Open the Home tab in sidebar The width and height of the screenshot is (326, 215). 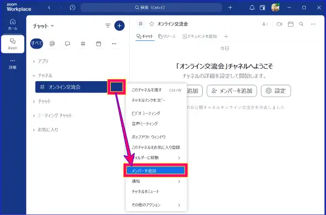click(12, 24)
